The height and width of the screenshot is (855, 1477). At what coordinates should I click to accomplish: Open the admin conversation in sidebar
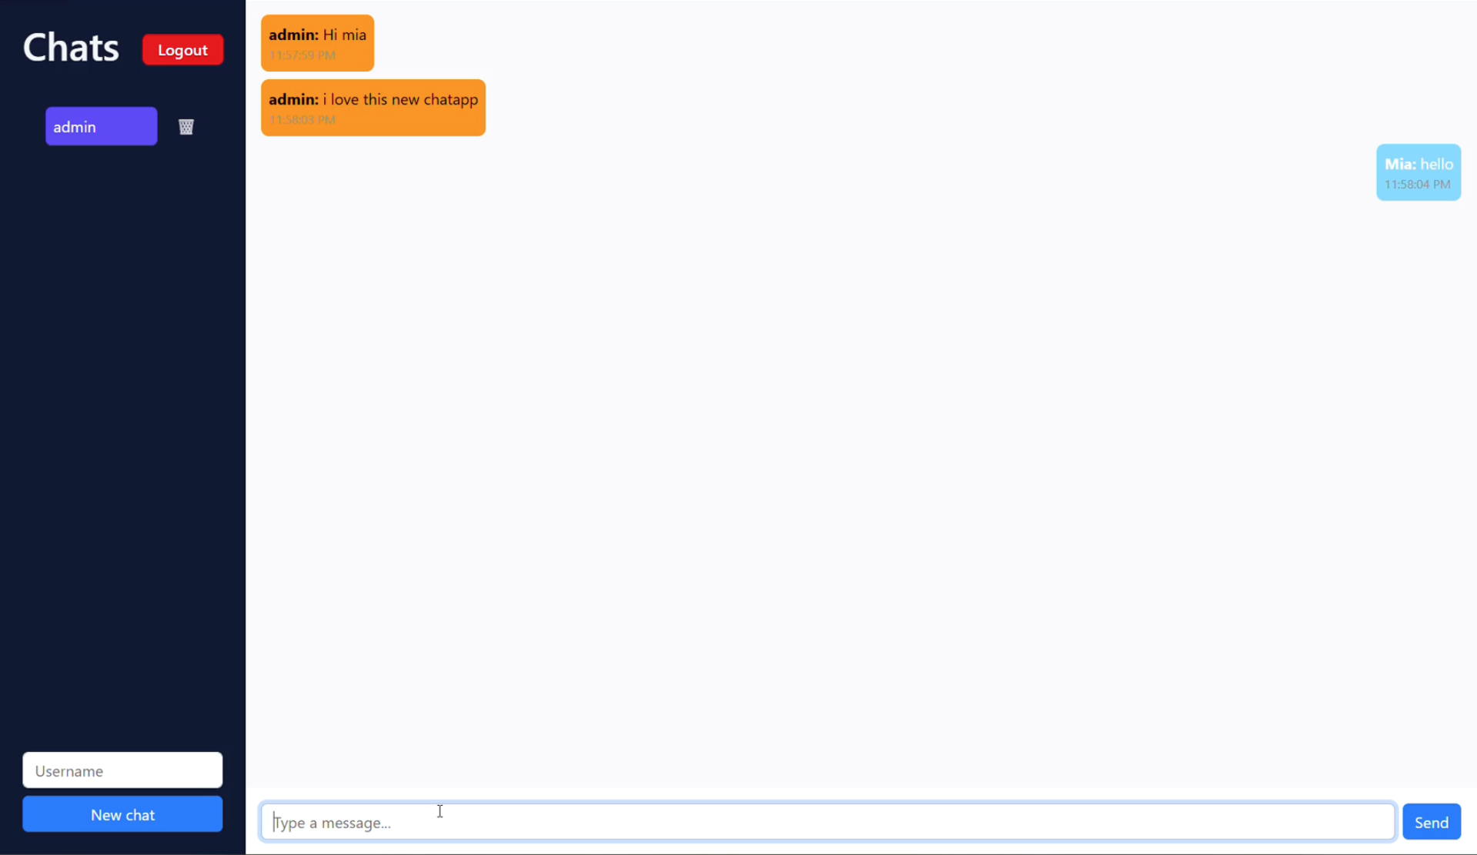pyautogui.click(x=101, y=126)
